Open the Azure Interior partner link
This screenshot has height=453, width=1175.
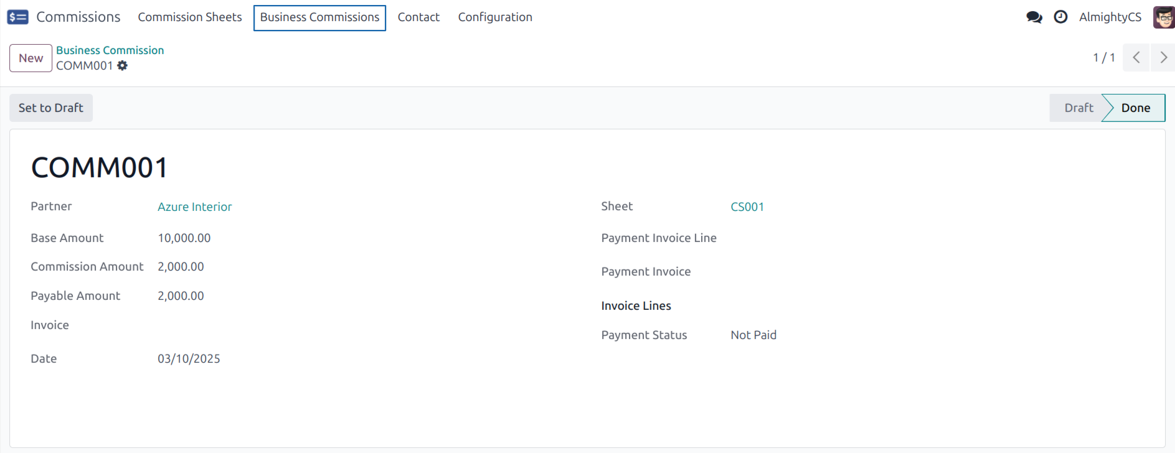(194, 207)
